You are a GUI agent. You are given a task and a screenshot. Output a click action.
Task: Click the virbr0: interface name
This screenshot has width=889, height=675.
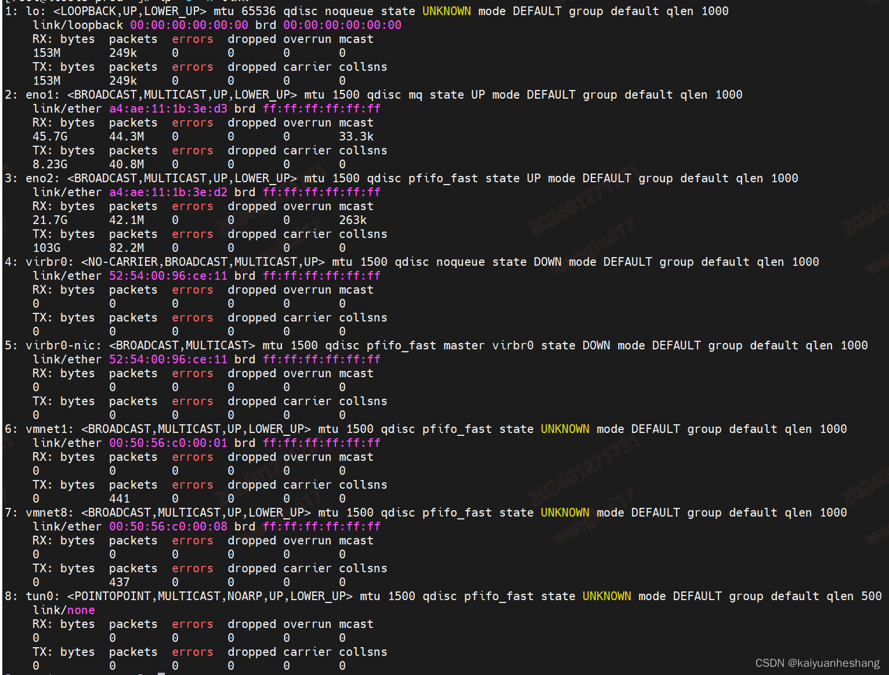[50, 262]
